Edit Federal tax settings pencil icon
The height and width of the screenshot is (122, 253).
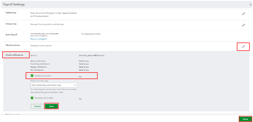click(244, 14)
